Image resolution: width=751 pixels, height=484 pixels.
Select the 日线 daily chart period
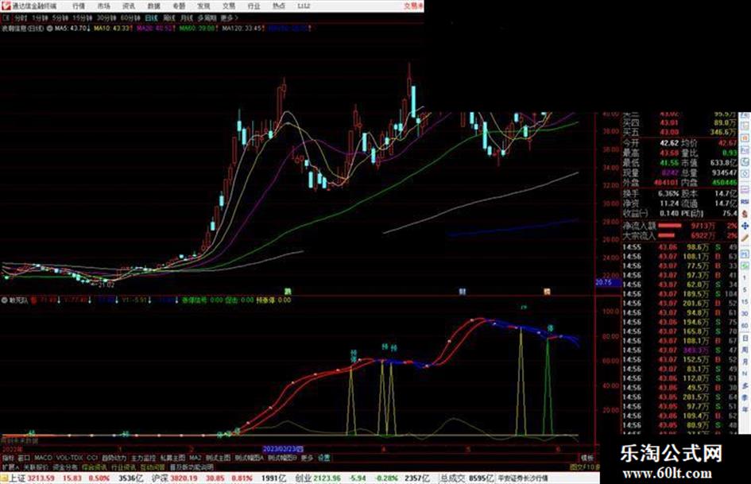point(151,17)
